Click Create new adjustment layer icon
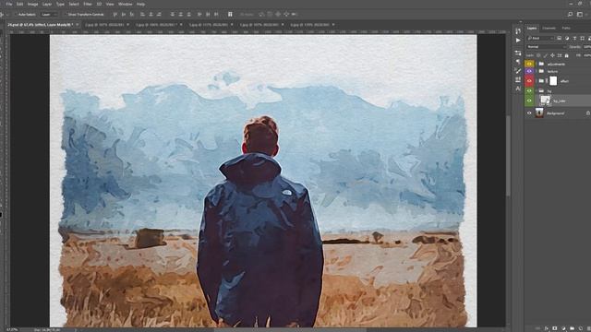This screenshot has width=591, height=332. (563, 328)
